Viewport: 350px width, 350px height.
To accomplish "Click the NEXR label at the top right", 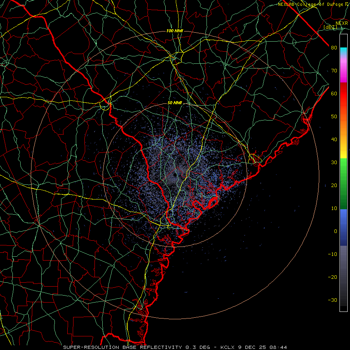I will coord(341,23).
